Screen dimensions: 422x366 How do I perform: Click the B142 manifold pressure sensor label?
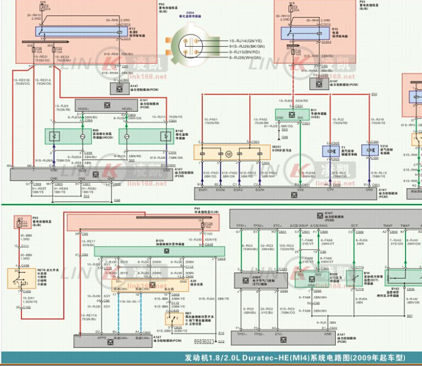(x=388, y=292)
